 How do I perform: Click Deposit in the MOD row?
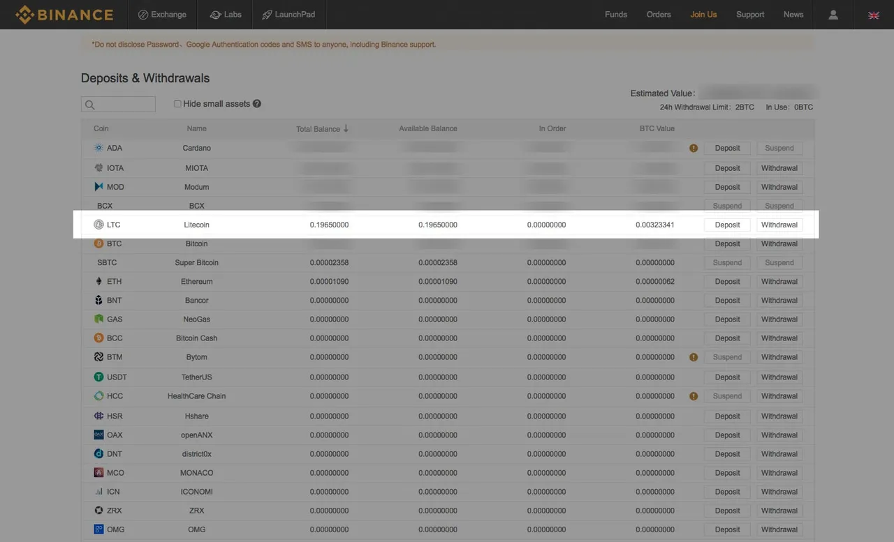[x=727, y=187]
